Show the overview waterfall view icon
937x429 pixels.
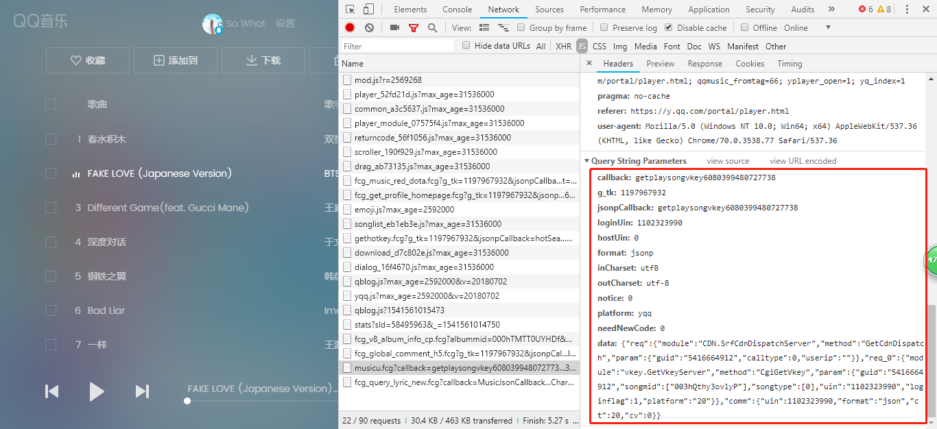pyautogui.click(x=503, y=28)
